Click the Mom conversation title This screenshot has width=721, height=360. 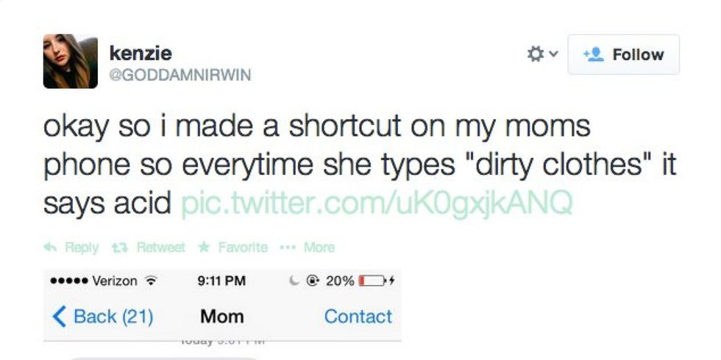pos(221,317)
